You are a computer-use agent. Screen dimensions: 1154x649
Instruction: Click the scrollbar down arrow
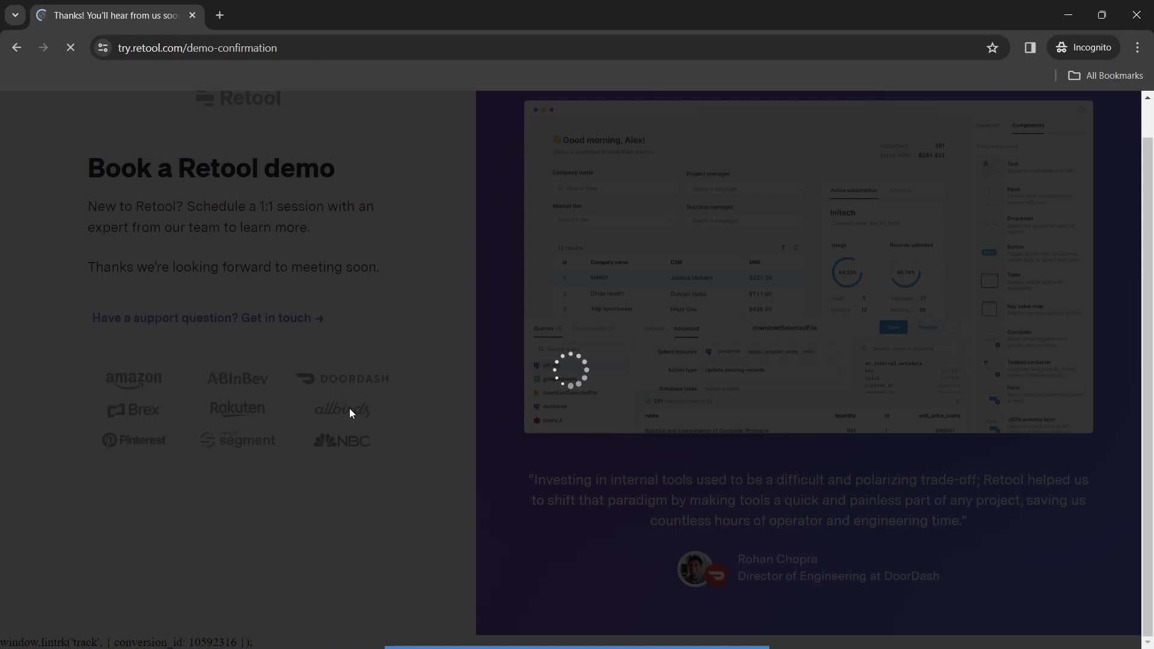point(1147,642)
